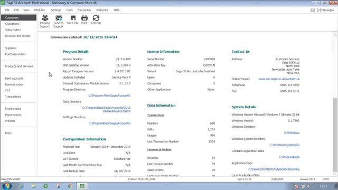338x190 pixels.
Task: Open the Messages envelope icon
Action: pyautogui.click(x=313, y=10)
